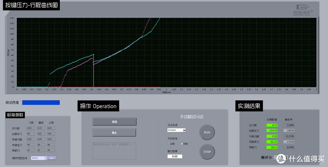Click the 标准参数 section title
Screen dimensions: 328x167
pos(15,115)
